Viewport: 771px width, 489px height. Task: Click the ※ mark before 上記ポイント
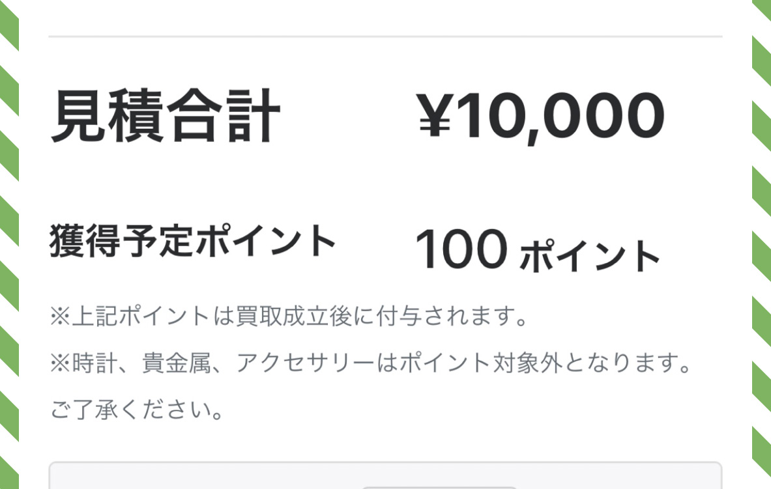61,316
